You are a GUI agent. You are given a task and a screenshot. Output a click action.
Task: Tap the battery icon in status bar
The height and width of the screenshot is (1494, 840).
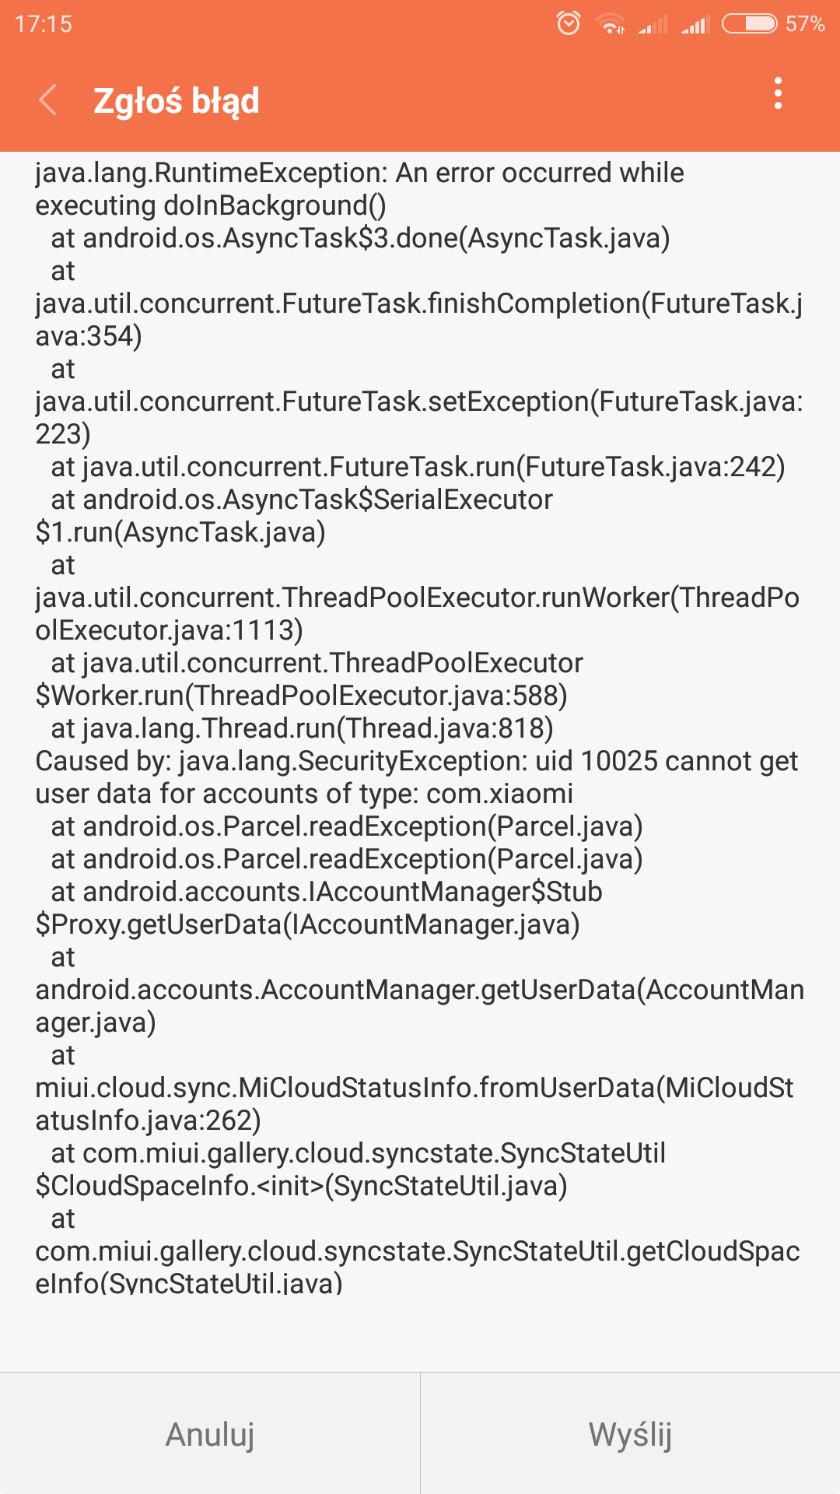click(749, 23)
